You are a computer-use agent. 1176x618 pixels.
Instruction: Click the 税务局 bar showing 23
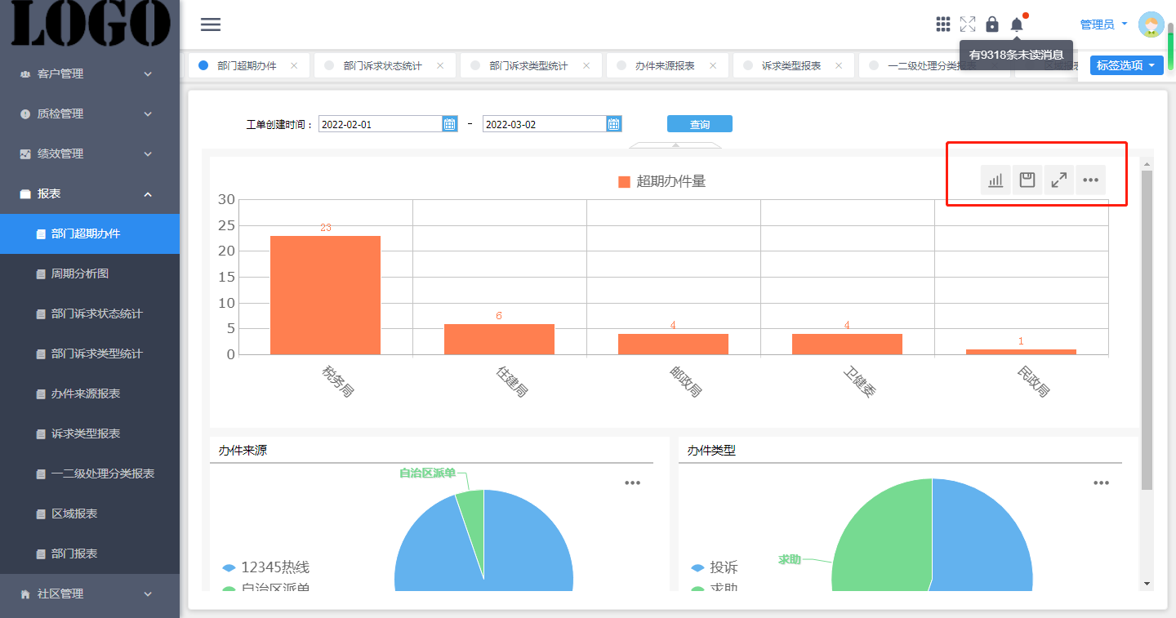coord(325,295)
